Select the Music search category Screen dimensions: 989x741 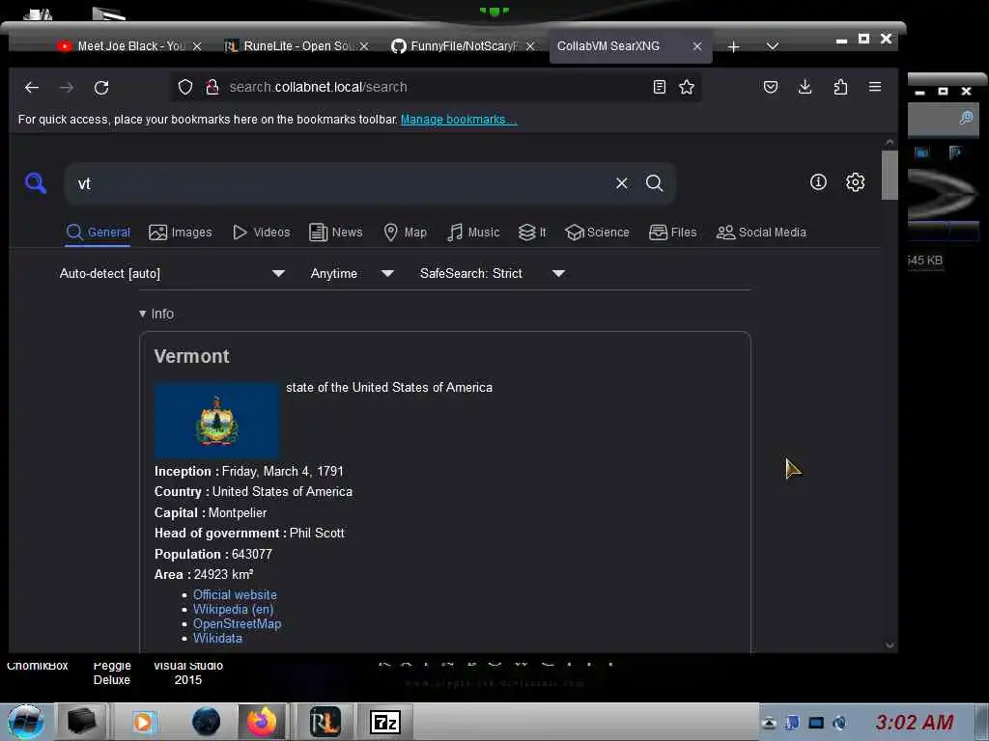click(473, 233)
